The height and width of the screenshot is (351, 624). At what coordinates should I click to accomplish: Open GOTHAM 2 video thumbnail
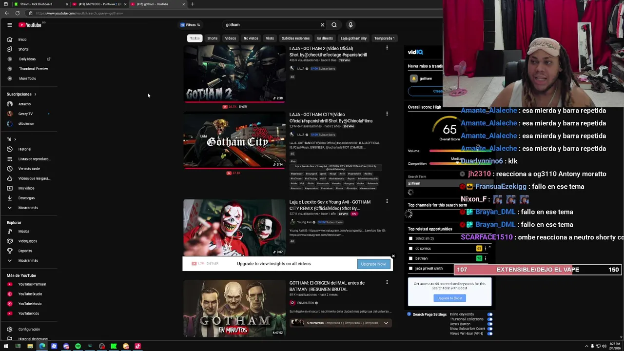[x=234, y=74]
